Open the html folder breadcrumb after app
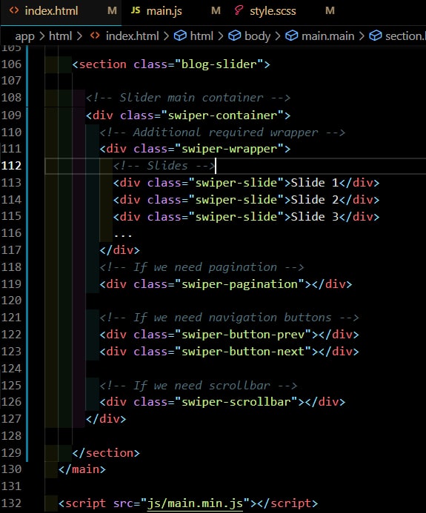Viewport: 426px width, 513px height. click(60, 36)
